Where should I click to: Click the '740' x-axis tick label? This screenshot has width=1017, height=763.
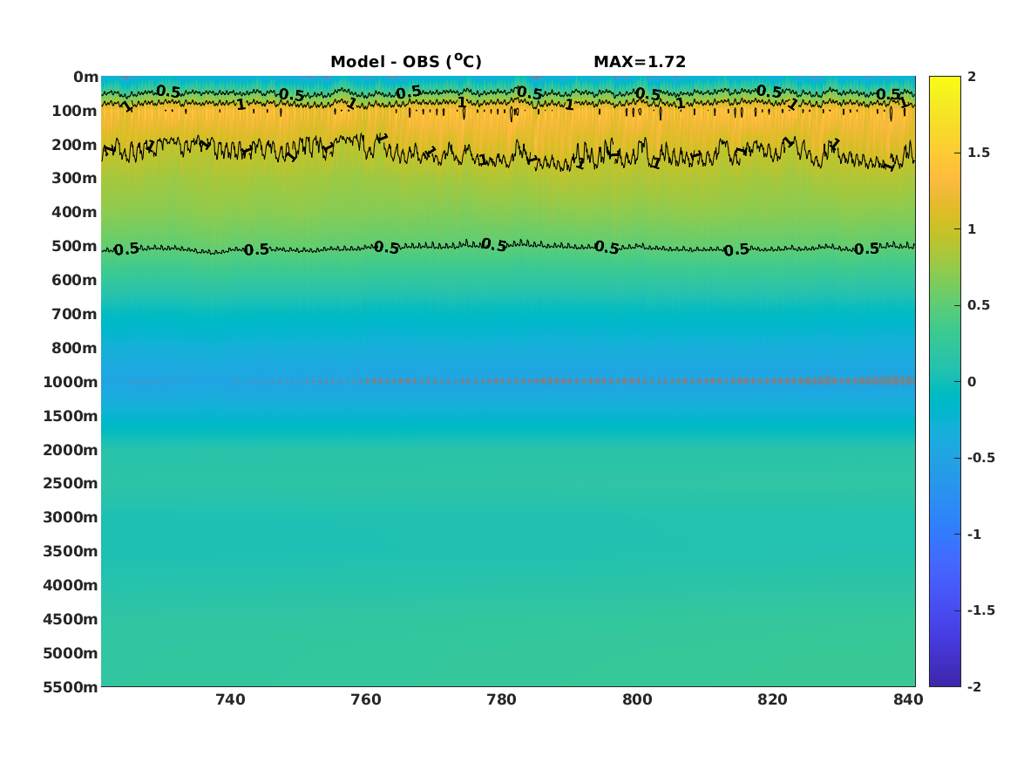tap(230, 699)
